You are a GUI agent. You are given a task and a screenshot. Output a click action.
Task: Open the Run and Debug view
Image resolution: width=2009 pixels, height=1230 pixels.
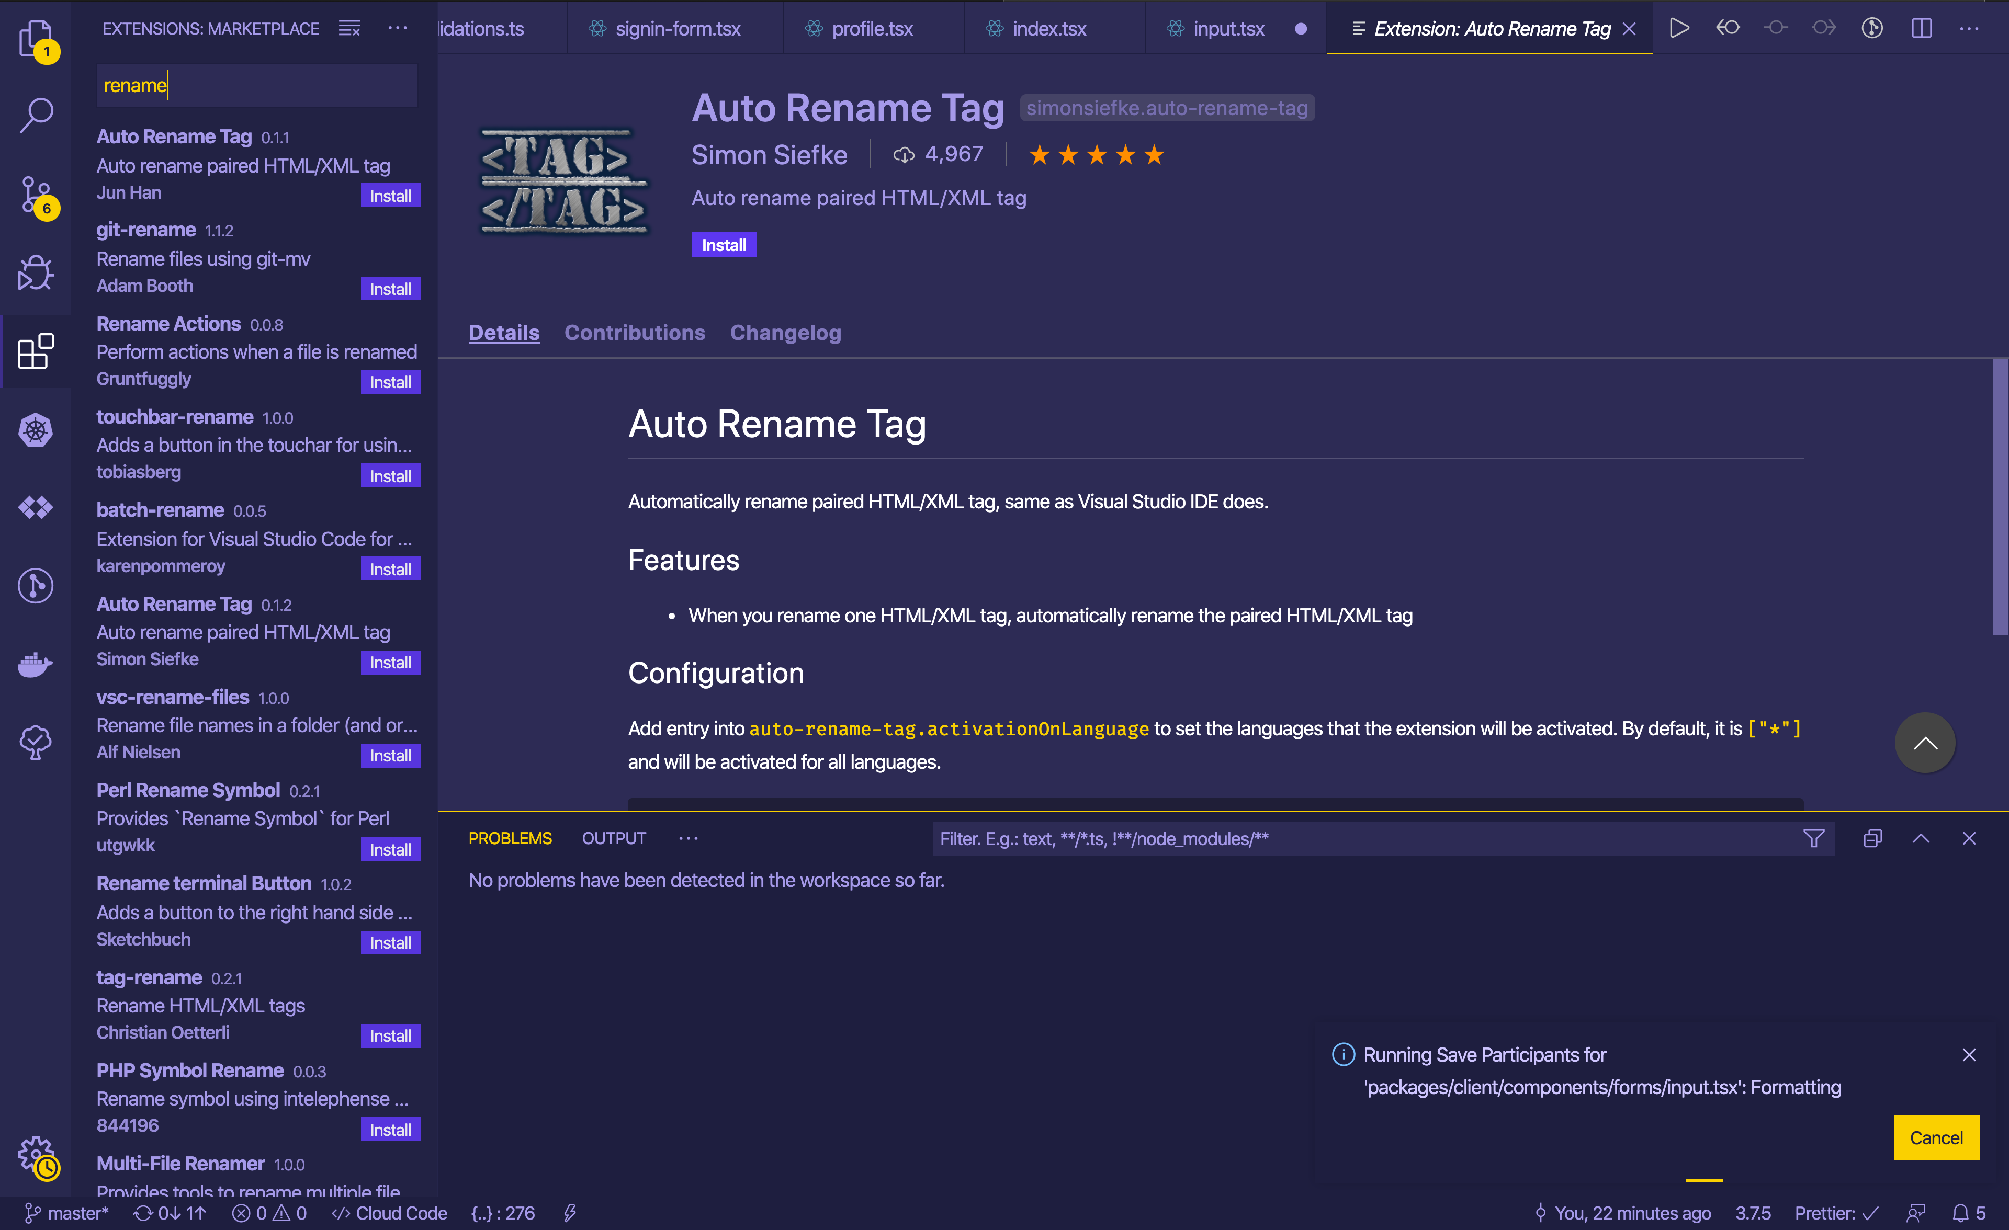tap(36, 272)
